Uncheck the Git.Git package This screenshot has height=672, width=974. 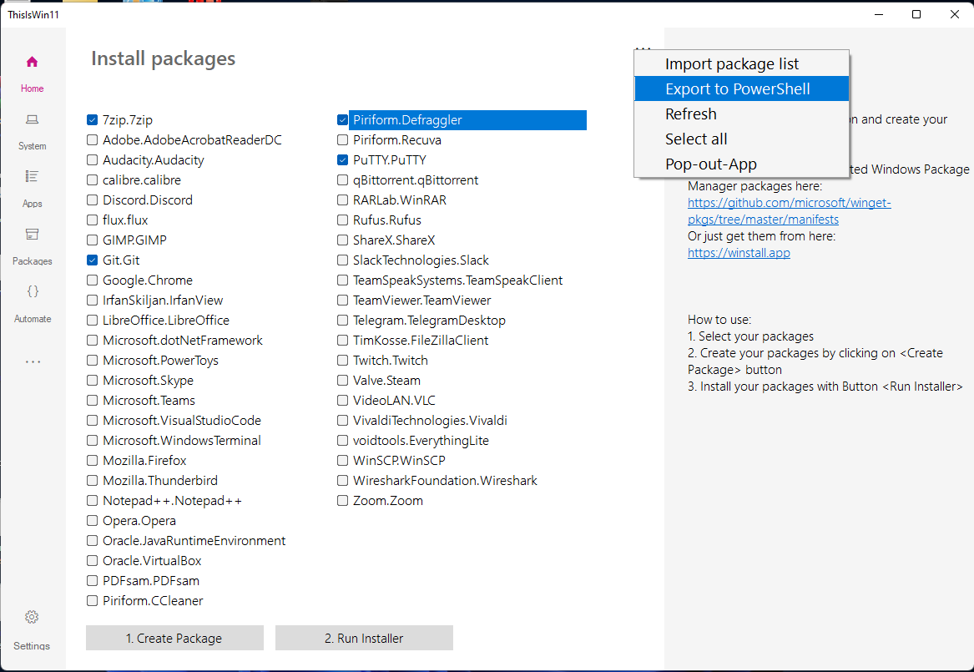(92, 260)
